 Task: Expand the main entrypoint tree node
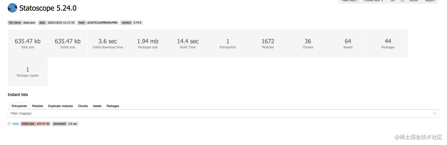(9, 124)
